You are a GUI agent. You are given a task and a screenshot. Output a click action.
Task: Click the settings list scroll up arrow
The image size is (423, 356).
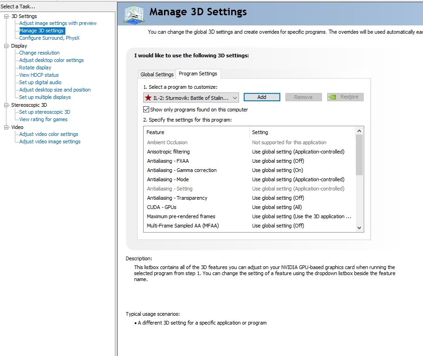click(359, 131)
